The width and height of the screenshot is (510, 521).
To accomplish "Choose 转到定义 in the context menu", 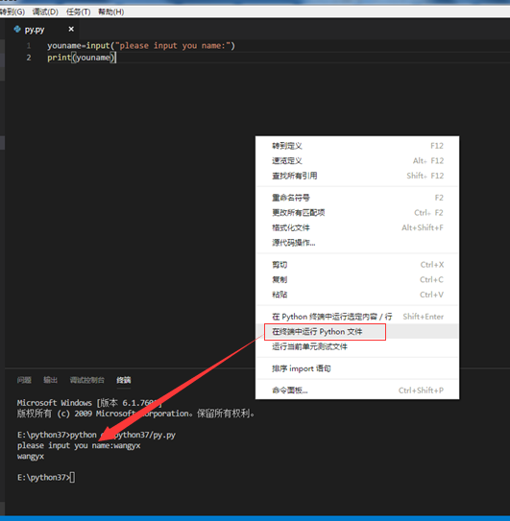I will coord(357,146).
